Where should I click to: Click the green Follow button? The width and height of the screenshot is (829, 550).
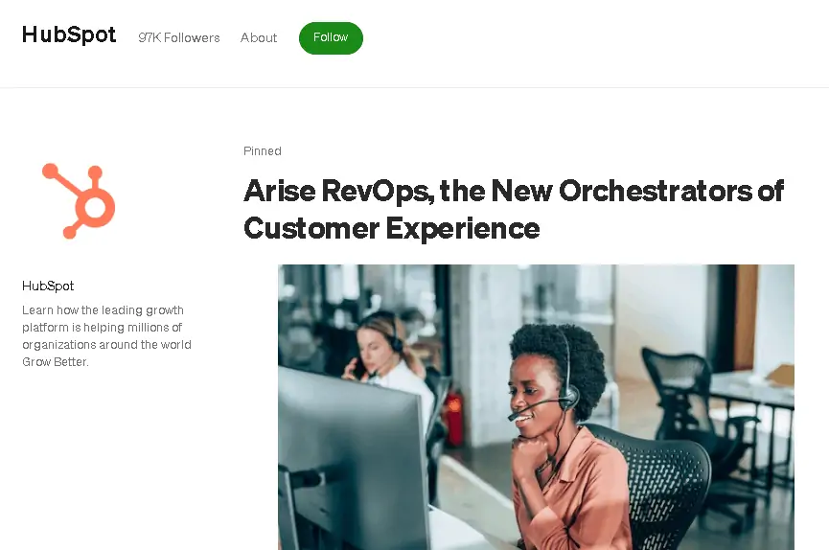pos(331,38)
